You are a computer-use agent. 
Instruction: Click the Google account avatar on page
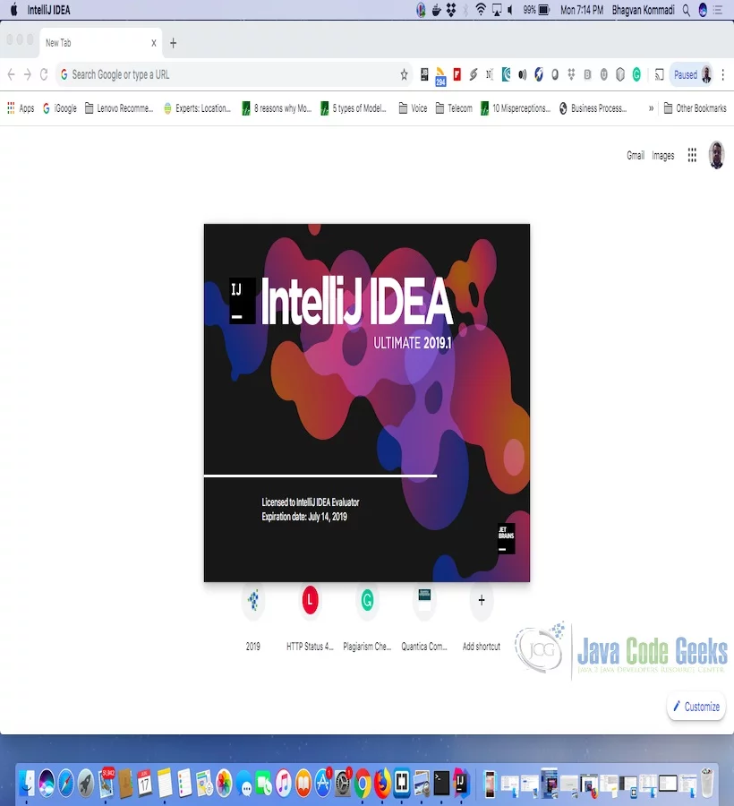[716, 155]
